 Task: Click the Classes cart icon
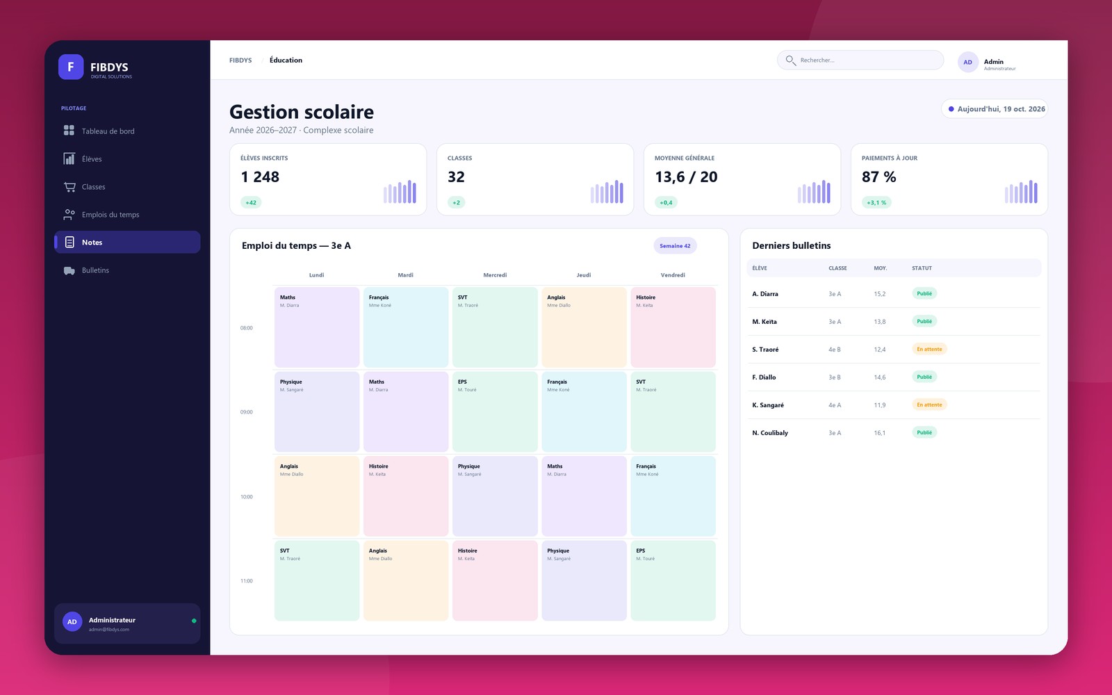click(69, 186)
